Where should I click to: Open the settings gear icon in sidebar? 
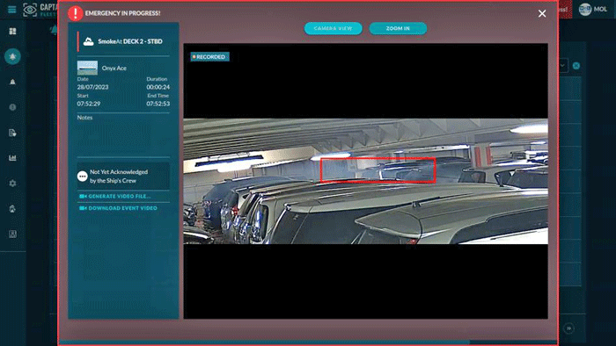tap(12, 184)
